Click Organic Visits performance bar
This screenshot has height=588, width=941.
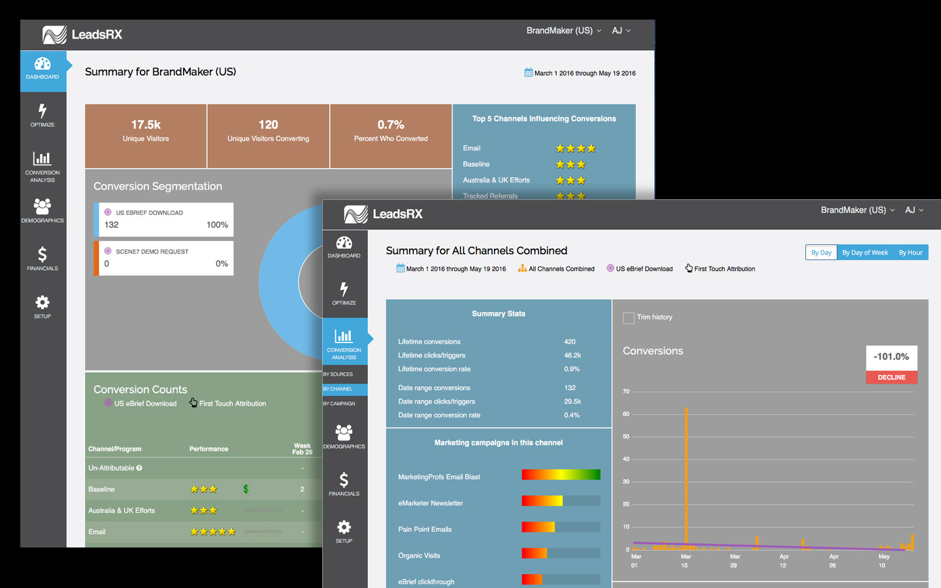[561, 553]
